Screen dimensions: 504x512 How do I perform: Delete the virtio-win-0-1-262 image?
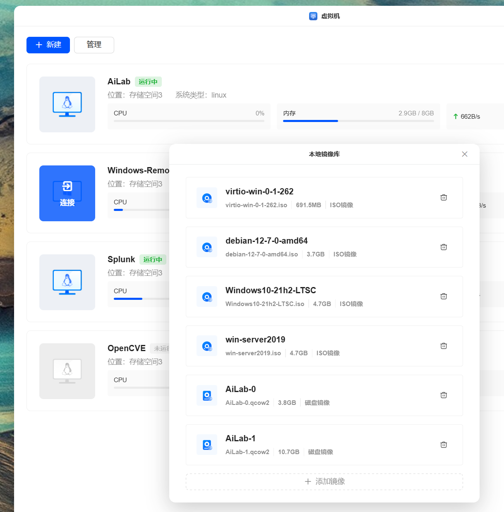(444, 198)
